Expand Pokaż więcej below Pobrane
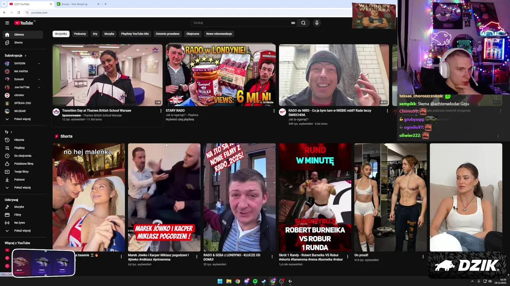This screenshot has width=510, height=286. pos(22,187)
